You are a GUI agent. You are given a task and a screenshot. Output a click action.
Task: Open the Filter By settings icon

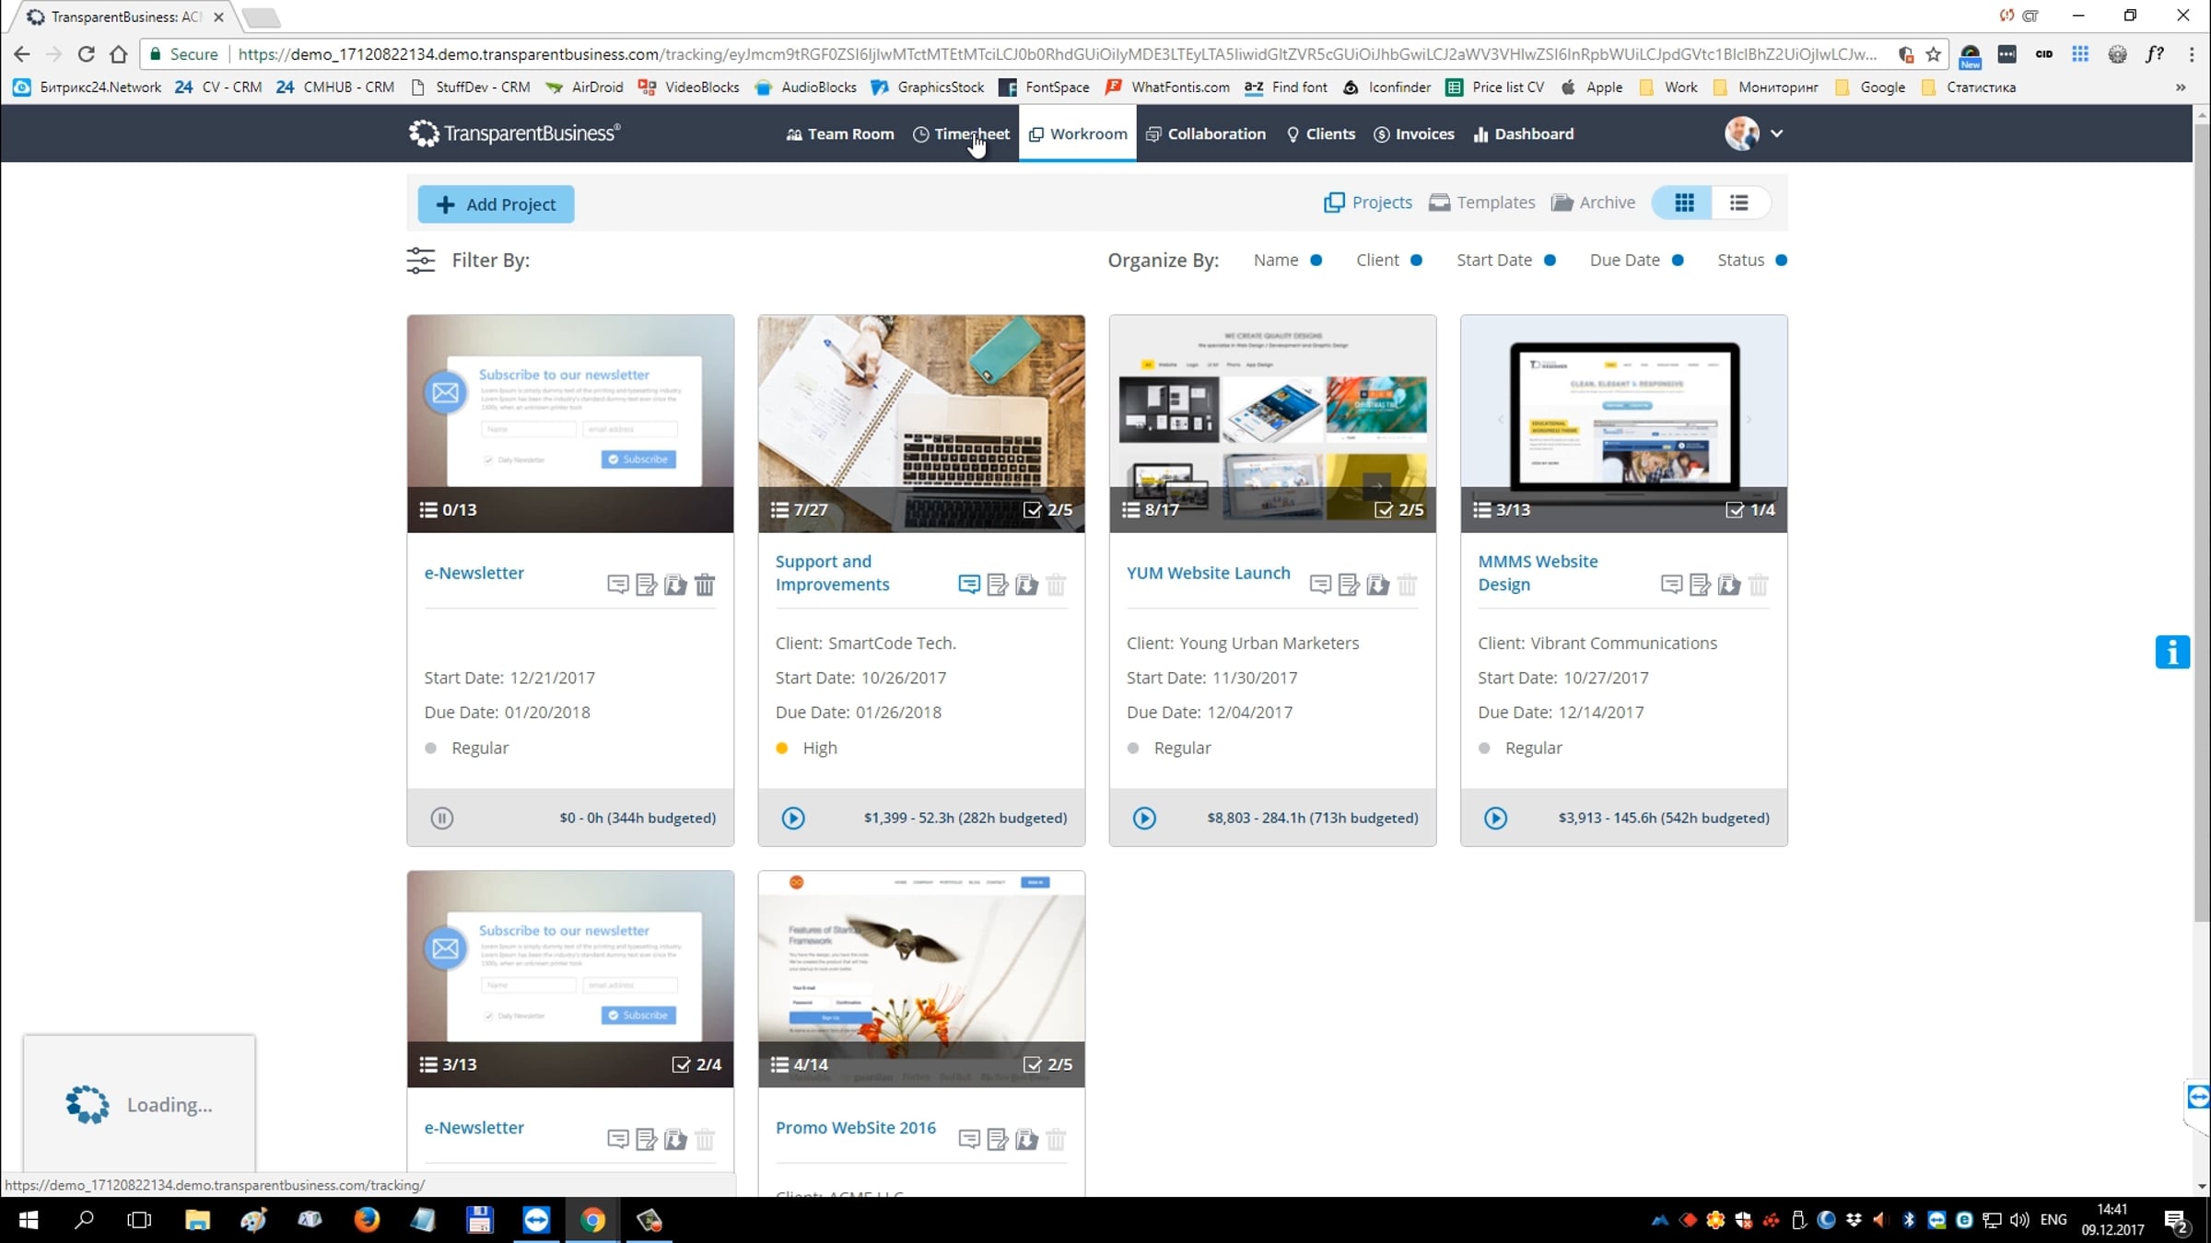tap(421, 261)
